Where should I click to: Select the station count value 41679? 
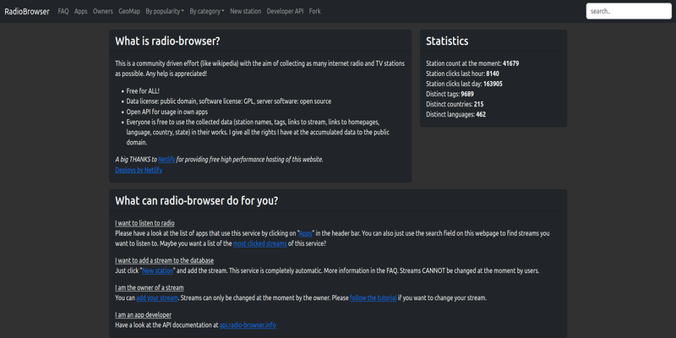point(511,63)
